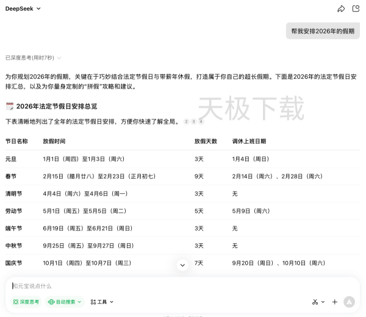This screenshot has height=317, width=366.
Task: Toggle 自动搜索 auto search option
Action: [x=65, y=302]
